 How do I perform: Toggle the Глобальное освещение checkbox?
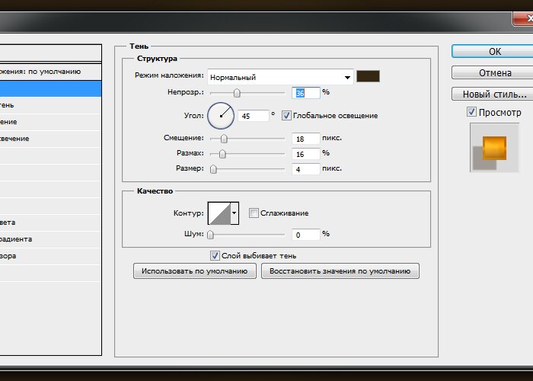(x=286, y=116)
